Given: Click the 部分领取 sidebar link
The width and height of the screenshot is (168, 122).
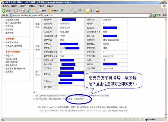Looking at the screenshot, I should (x=9, y=30).
